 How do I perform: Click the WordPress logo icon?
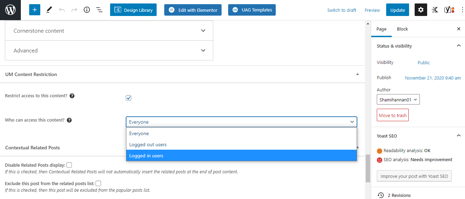coord(10,10)
